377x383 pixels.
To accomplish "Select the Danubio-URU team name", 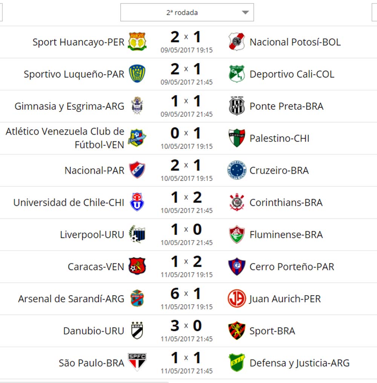I will (93, 331).
